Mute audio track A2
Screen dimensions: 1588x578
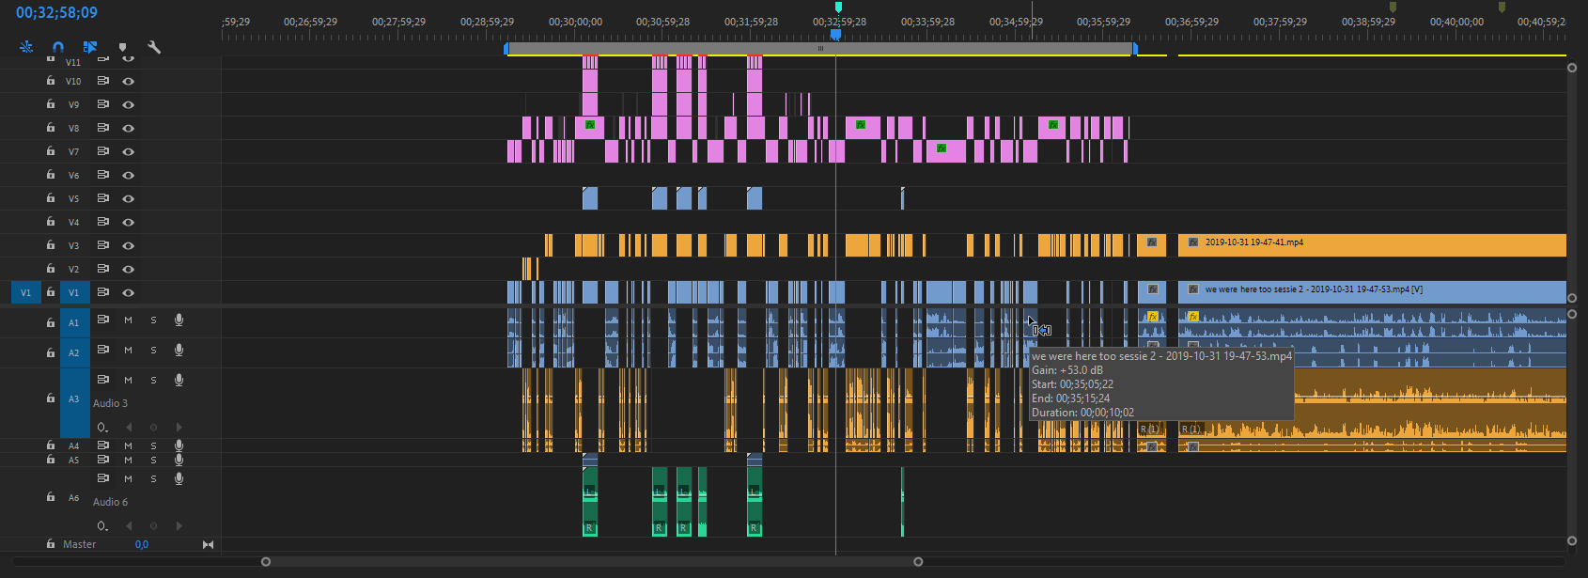(x=129, y=351)
